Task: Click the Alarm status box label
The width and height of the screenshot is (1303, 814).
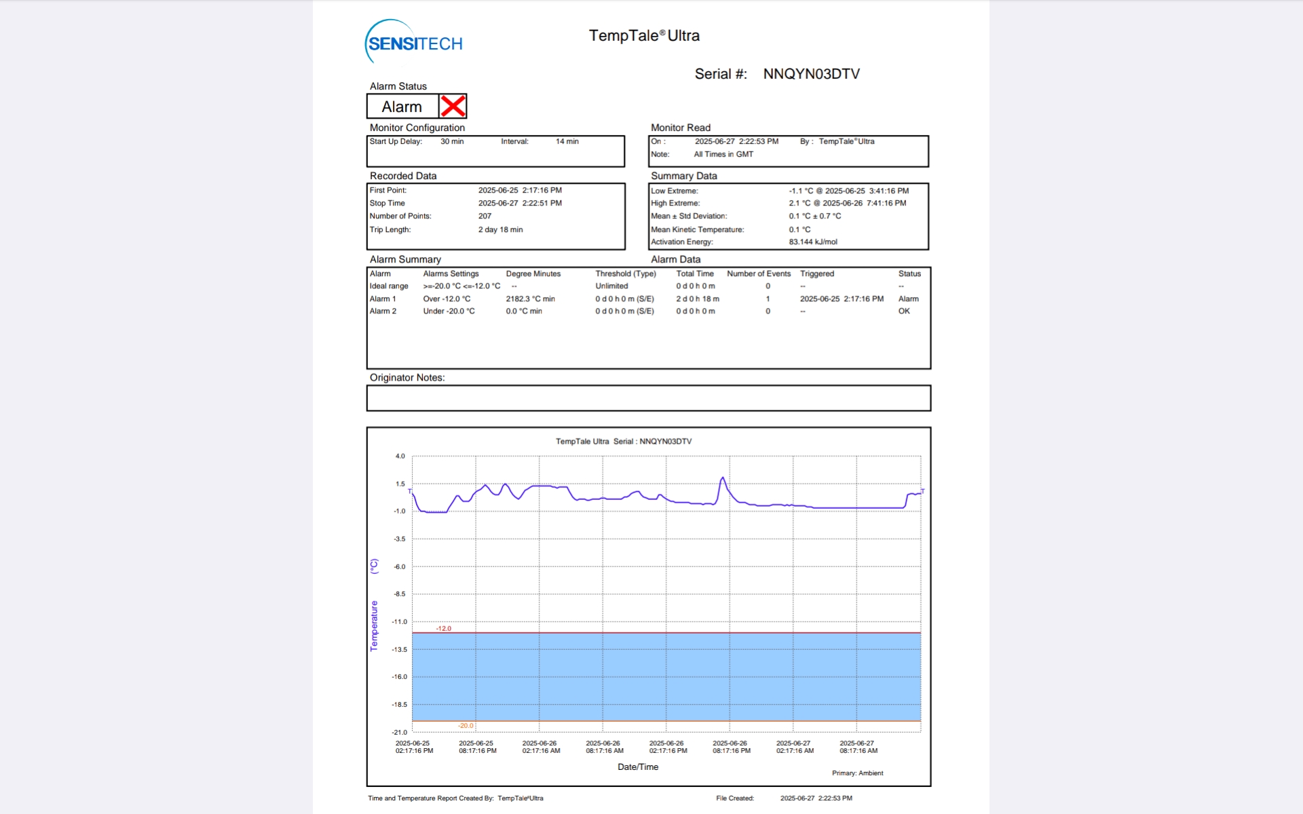Action: click(x=402, y=106)
